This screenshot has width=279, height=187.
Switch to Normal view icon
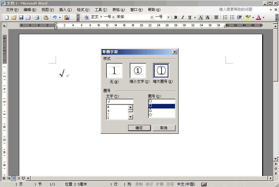pos(4,178)
